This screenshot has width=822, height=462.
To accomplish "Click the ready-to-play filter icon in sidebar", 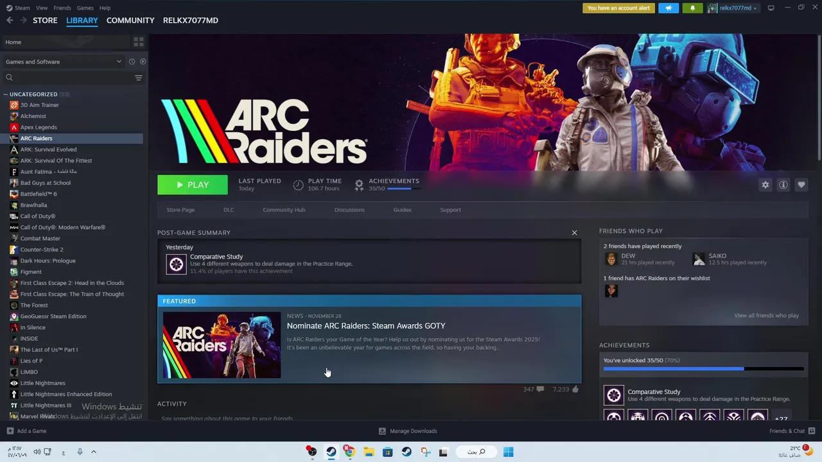I will 143,62.
